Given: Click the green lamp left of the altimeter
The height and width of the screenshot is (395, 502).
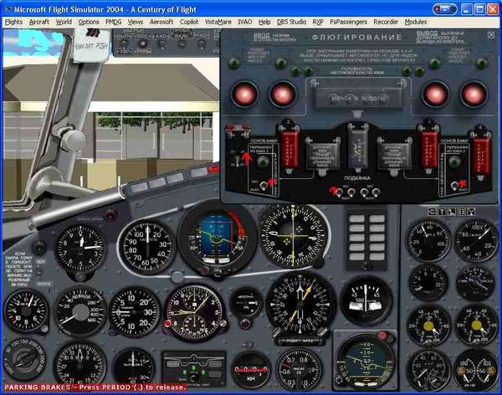Looking at the screenshot, I should (39, 248).
